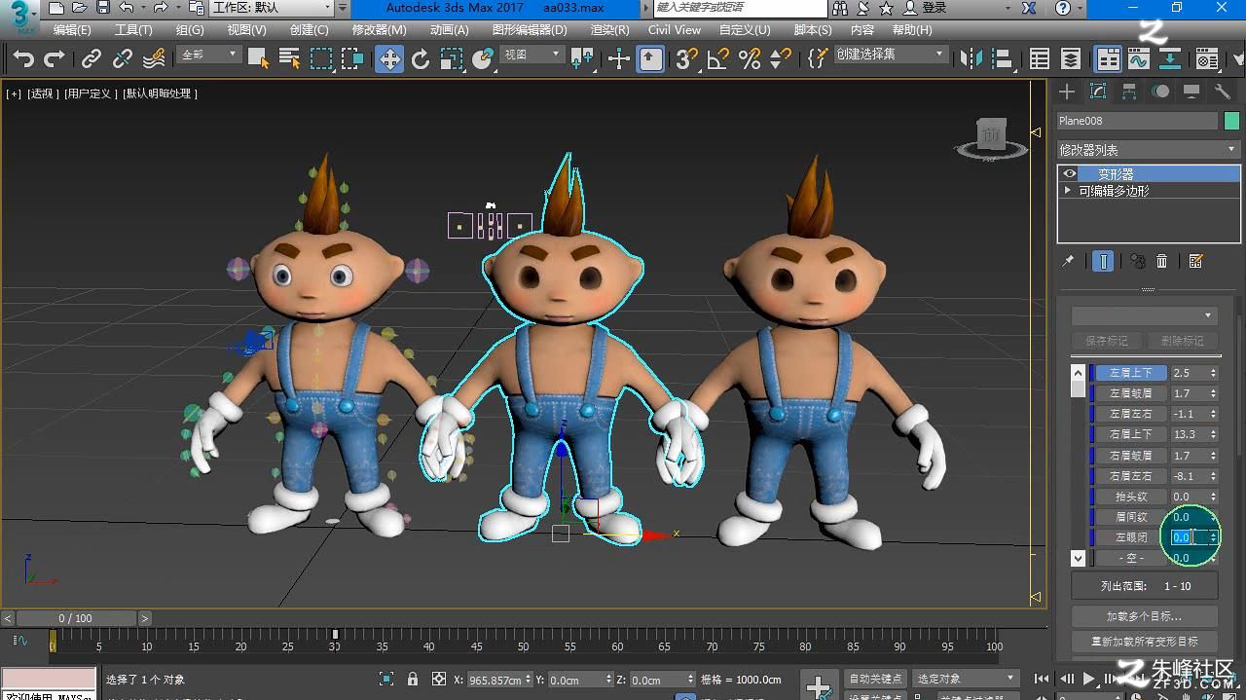Toggle Show End Result button

[1103, 261]
